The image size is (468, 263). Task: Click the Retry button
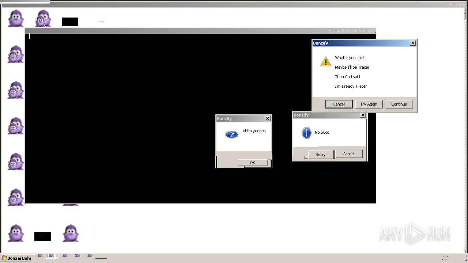tap(320, 155)
